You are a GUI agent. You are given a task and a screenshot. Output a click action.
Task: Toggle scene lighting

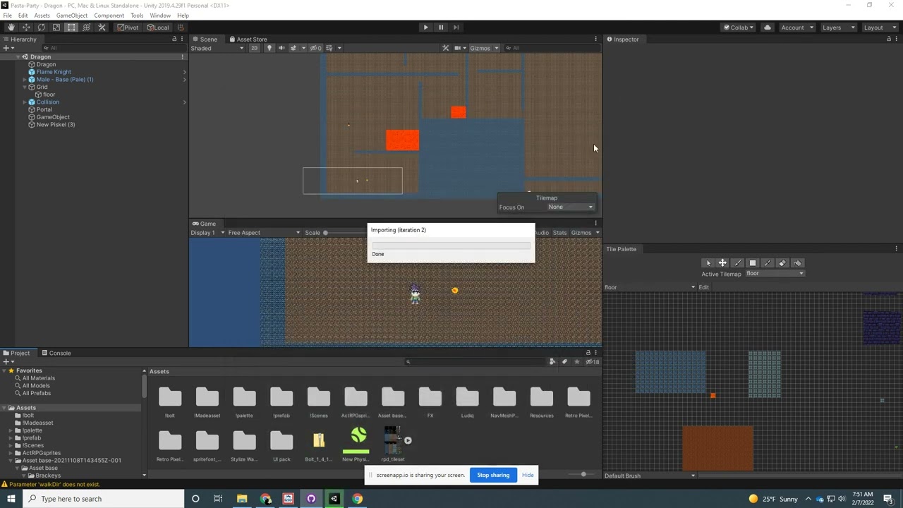click(269, 48)
